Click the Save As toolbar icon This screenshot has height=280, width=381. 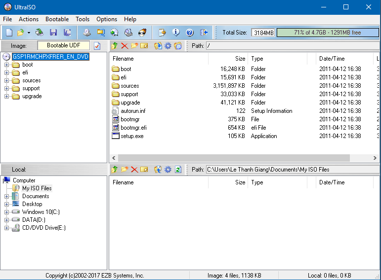pos(67,32)
